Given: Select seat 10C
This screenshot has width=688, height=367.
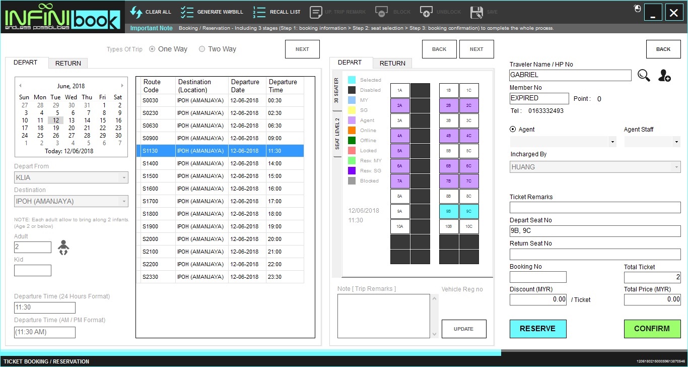Looking at the screenshot, I should point(469,226).
